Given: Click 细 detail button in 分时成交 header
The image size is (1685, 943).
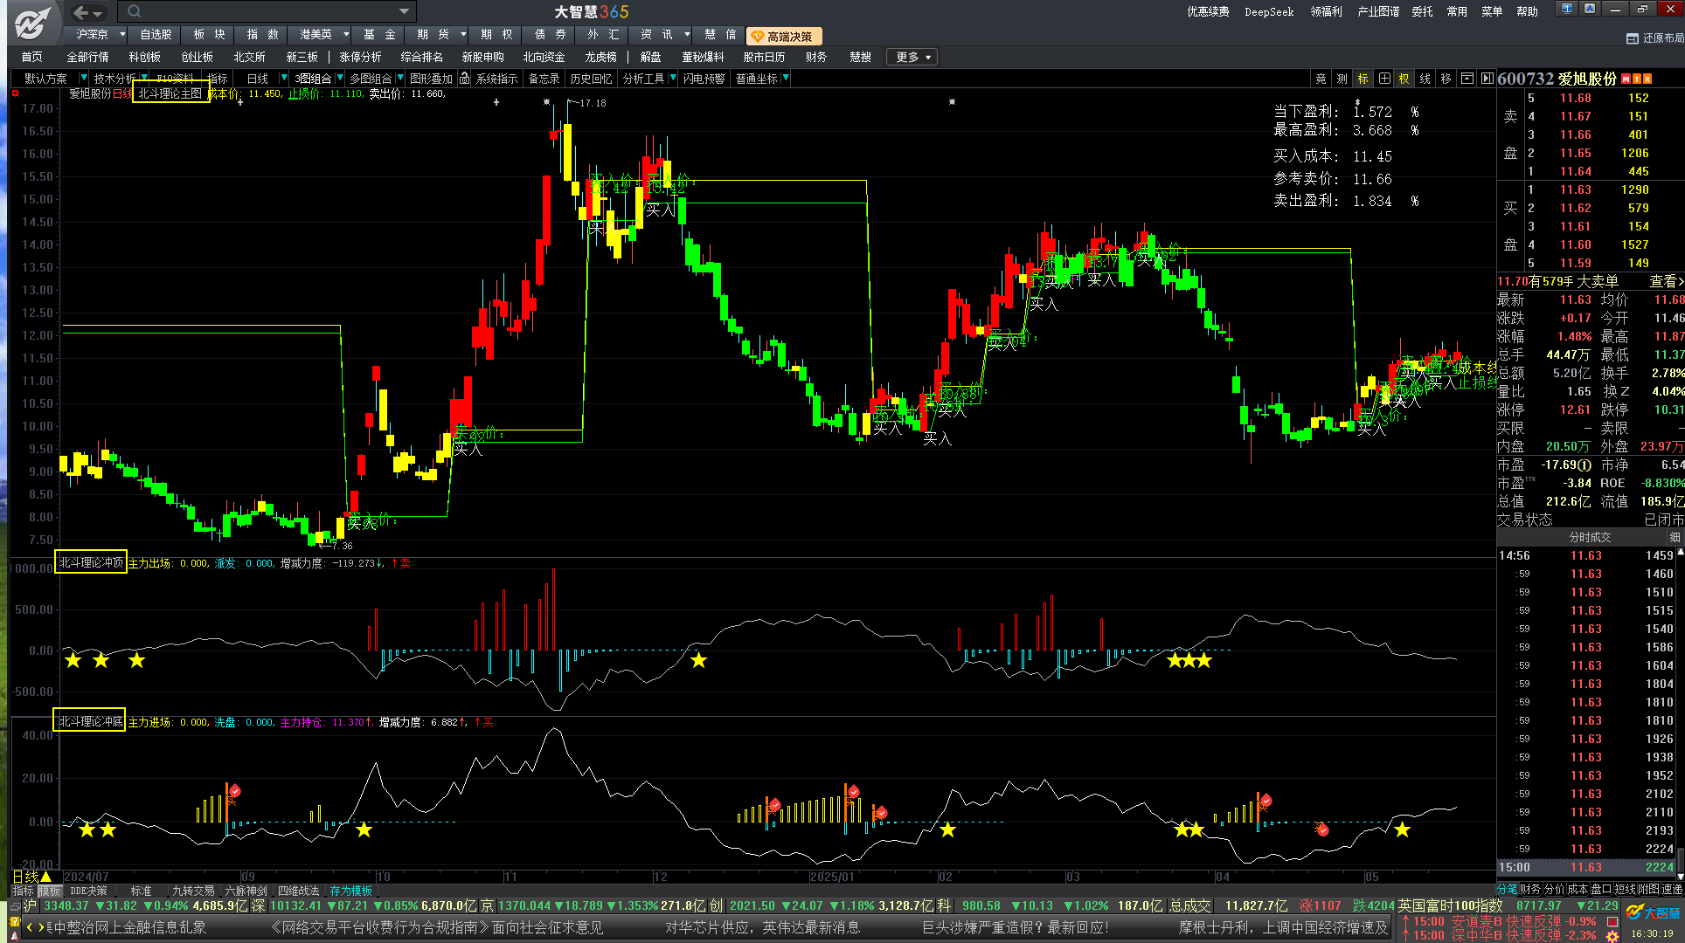Looking at the screenshot, I should [1675, 537].
